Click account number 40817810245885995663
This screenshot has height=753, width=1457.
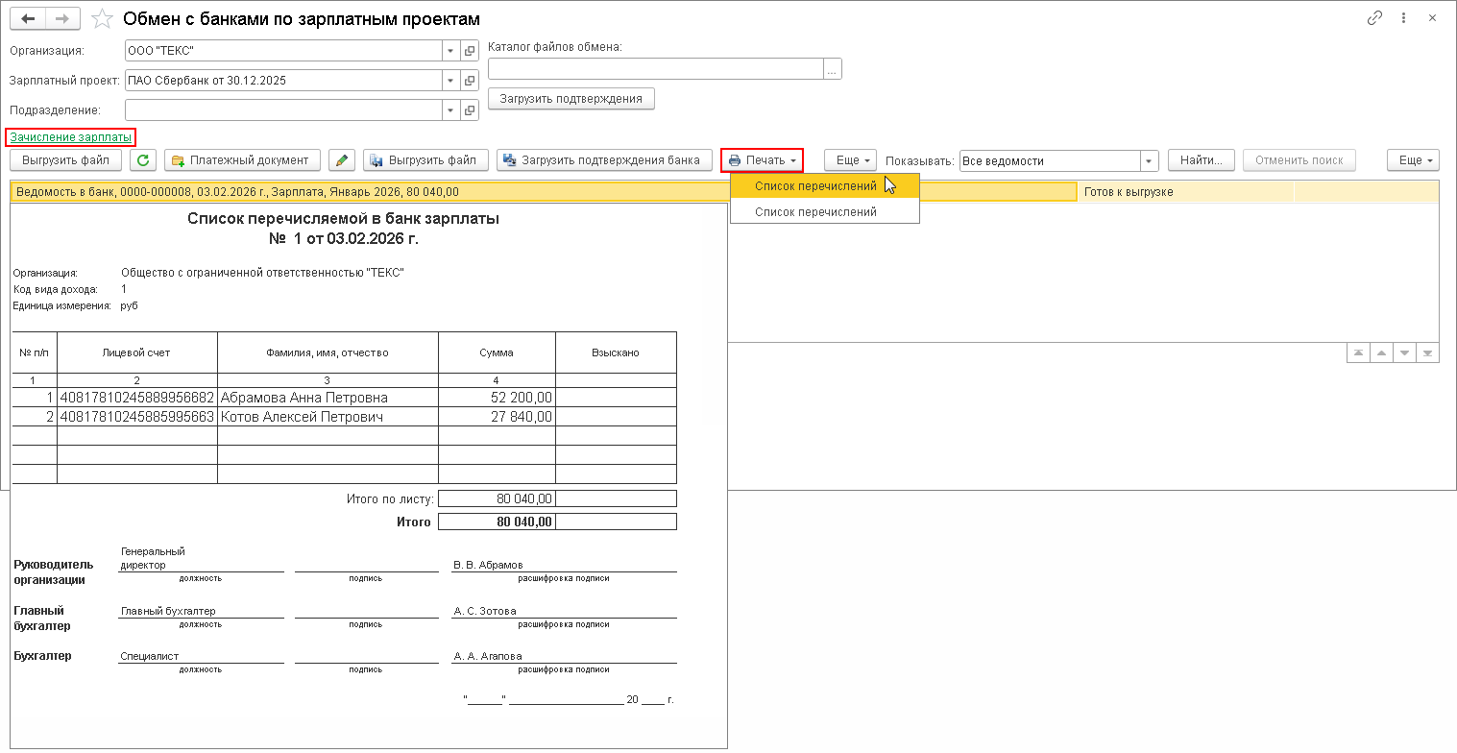136,417
